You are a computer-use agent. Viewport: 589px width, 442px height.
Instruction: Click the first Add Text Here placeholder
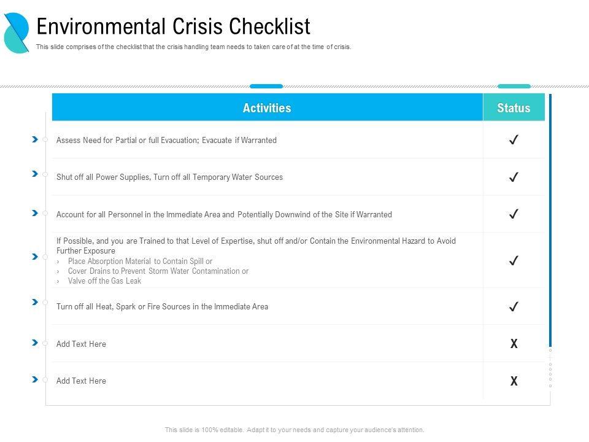81,344
